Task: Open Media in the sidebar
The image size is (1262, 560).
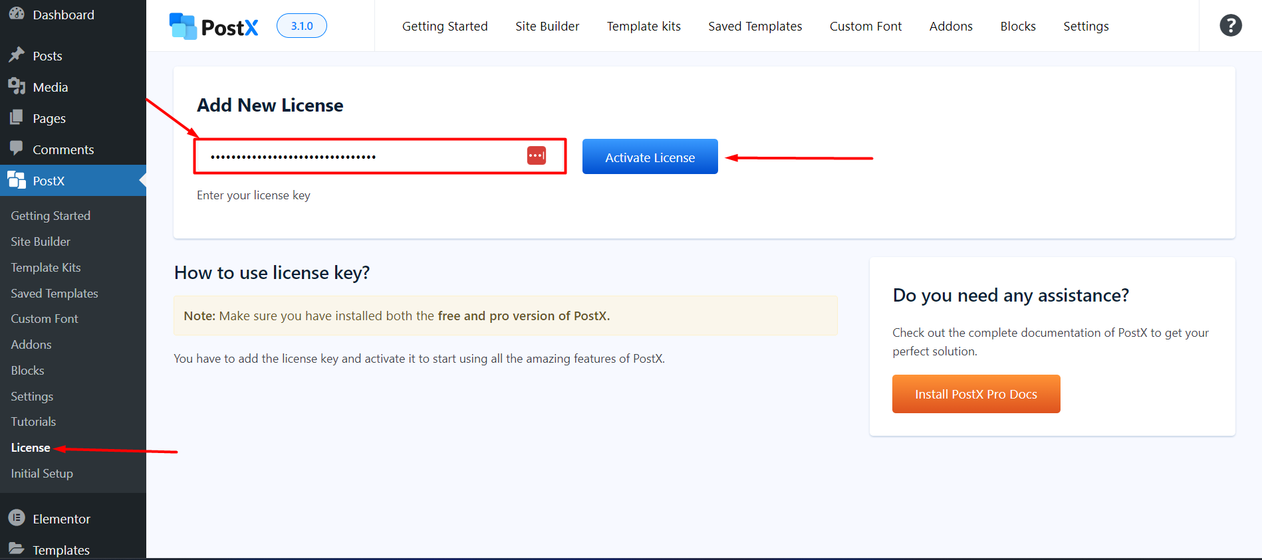Action: [x=73, y=87]
